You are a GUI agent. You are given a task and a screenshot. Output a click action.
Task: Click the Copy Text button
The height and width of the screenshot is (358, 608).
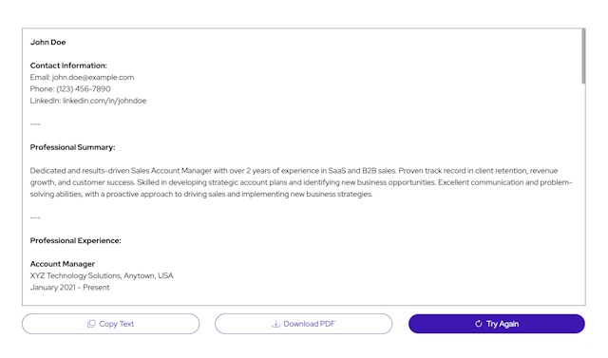pyautogui.click(x=110, y=324)
